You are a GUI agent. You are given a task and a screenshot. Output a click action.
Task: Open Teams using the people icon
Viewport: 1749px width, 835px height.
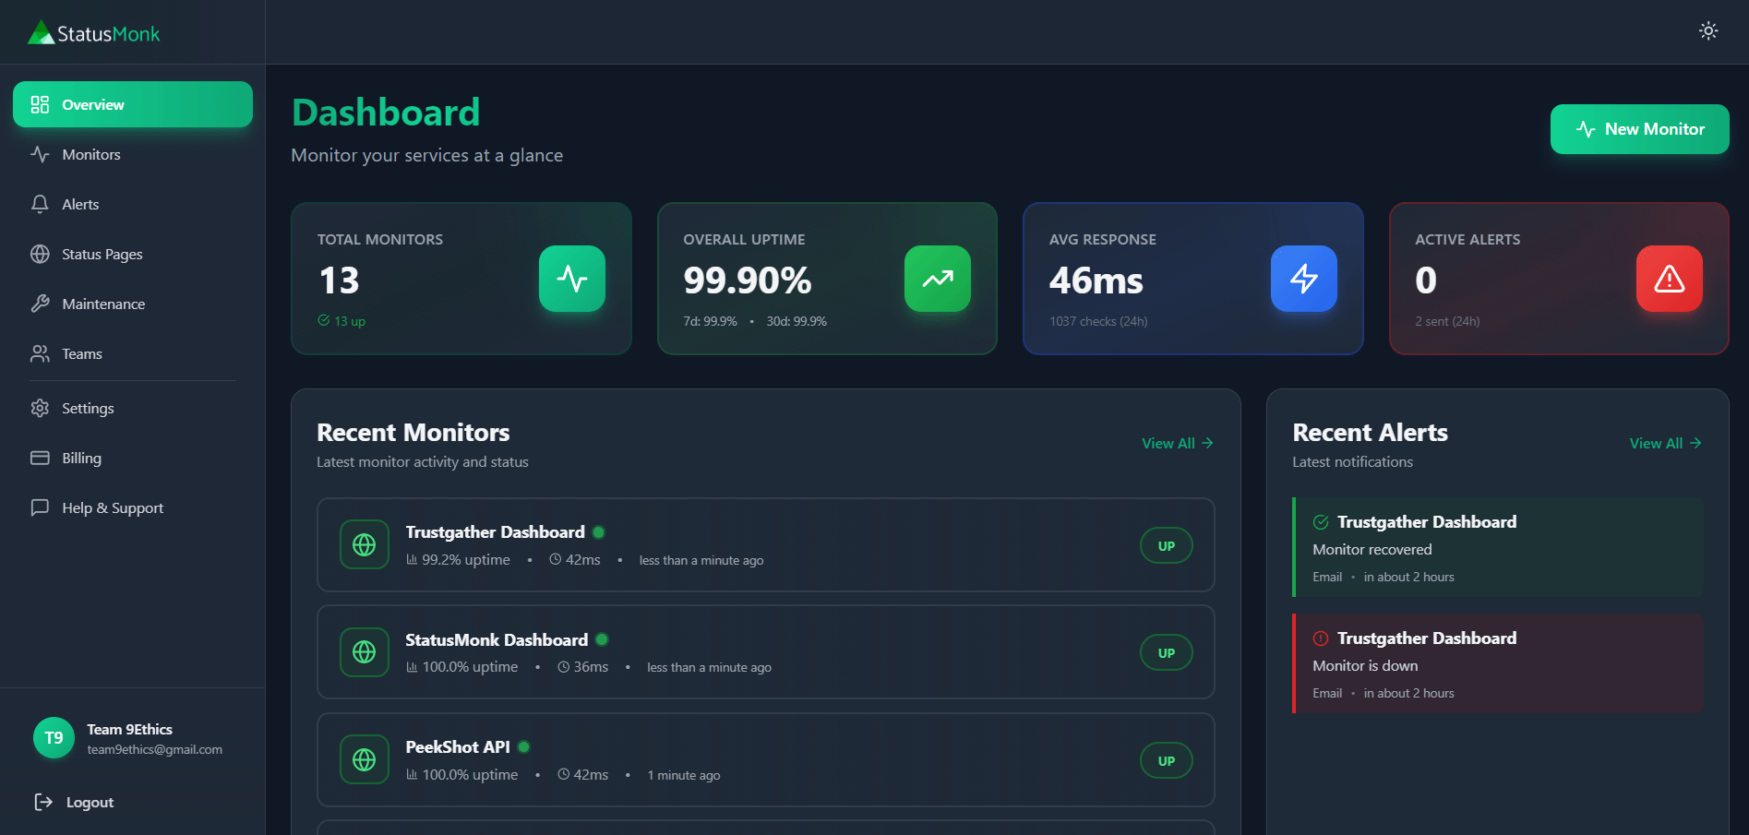click(40, 353)
